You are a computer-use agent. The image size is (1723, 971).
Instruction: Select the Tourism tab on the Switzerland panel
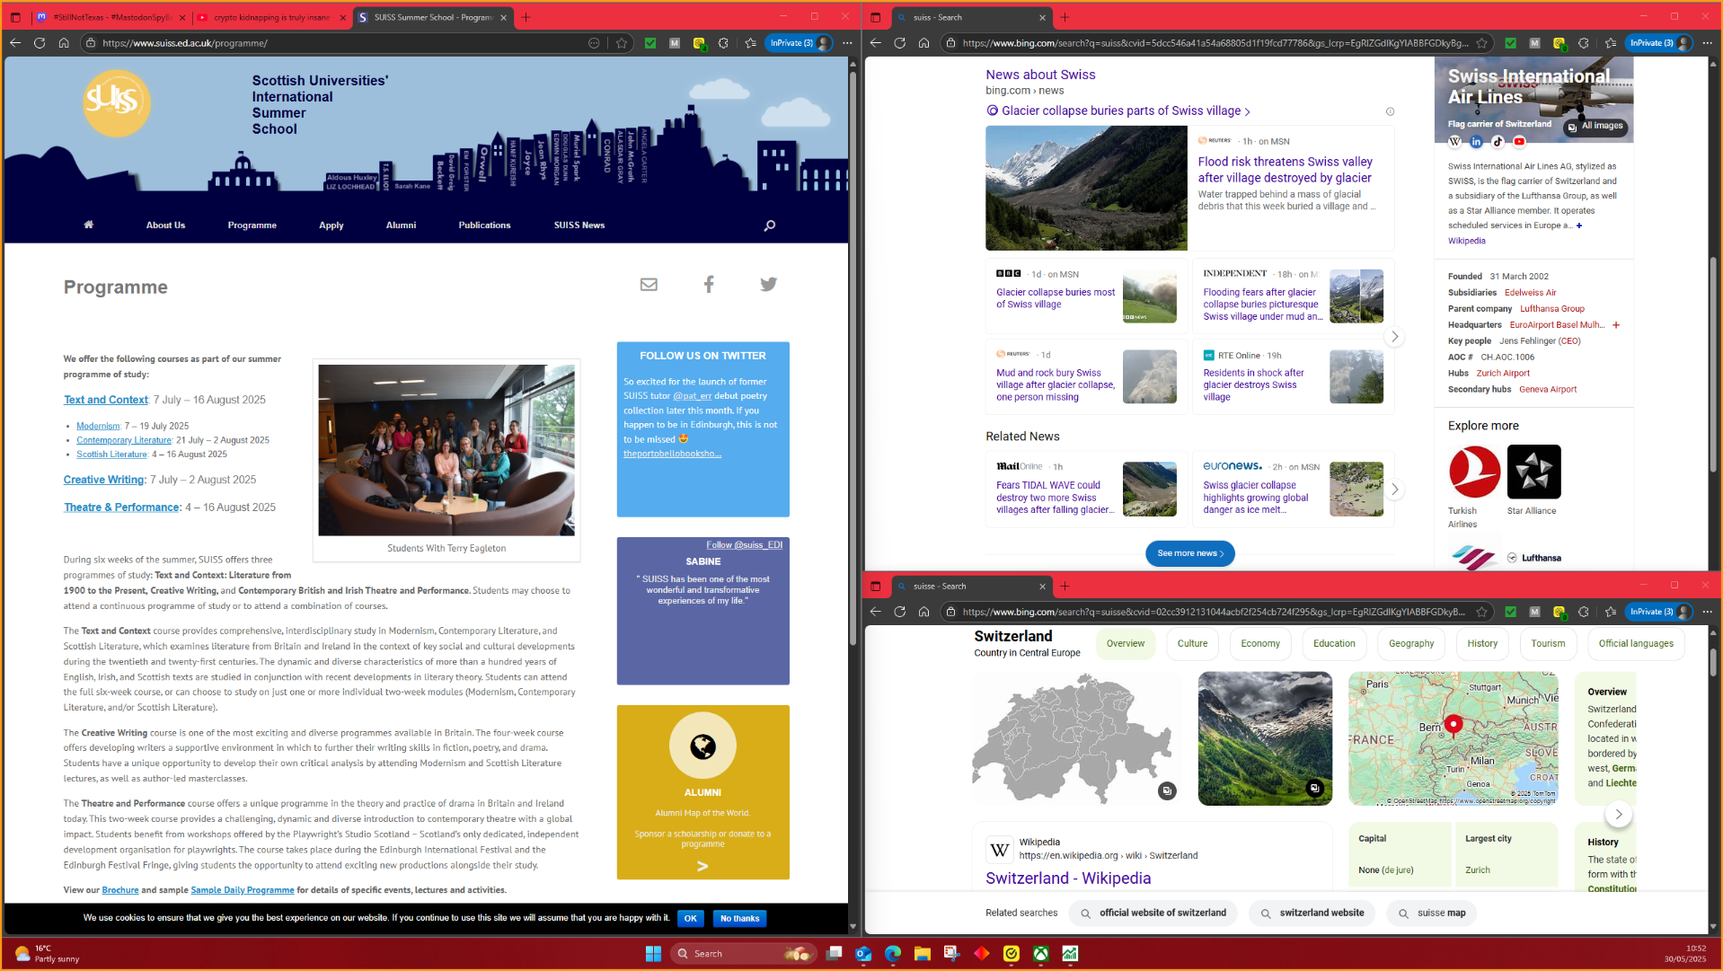click(1548, 643)
